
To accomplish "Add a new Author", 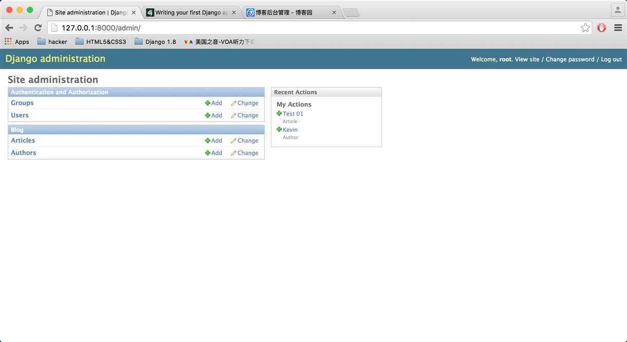I will (x=214, y=153).
